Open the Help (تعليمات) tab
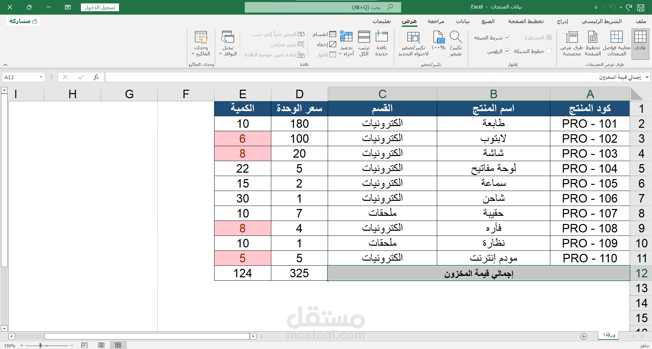This screenshot has height=349, width=652. [382, 21]
